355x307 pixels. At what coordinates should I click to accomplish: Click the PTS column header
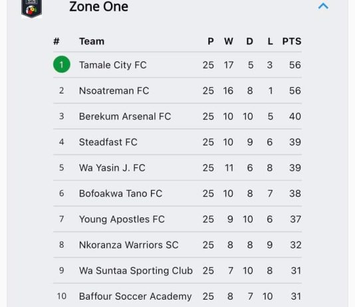(x=292, y=41)
